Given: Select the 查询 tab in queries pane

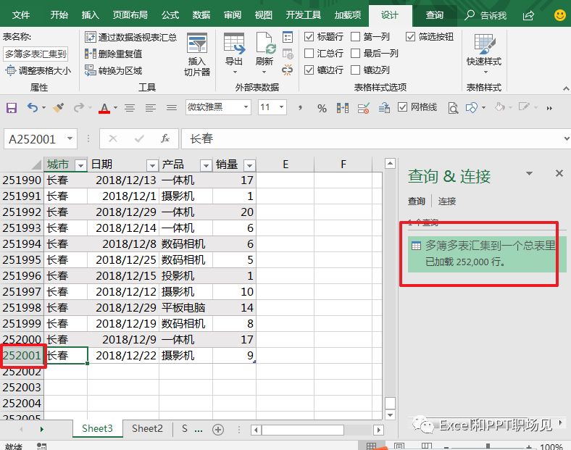Looking at the screenshot, I should [416, 201].
